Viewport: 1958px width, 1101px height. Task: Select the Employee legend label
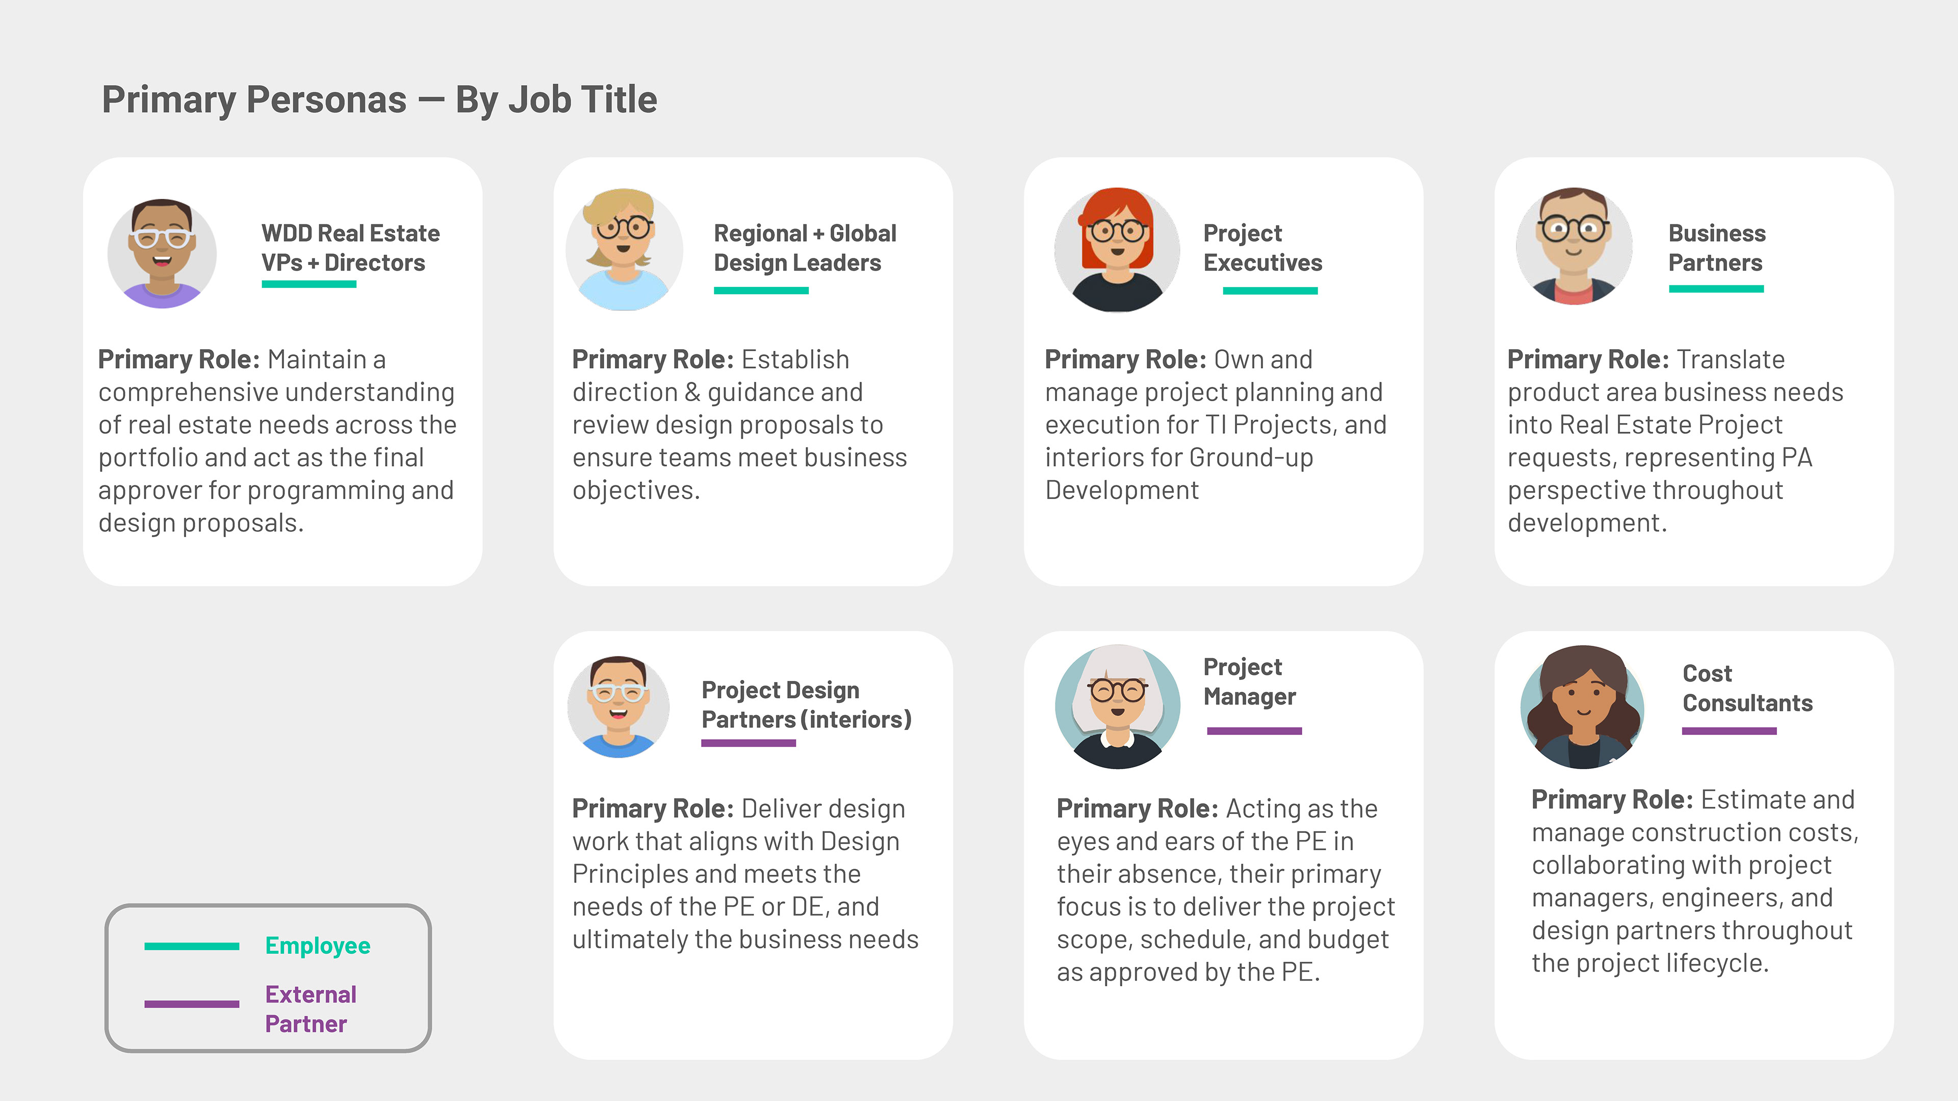click(x=318, y=945)
